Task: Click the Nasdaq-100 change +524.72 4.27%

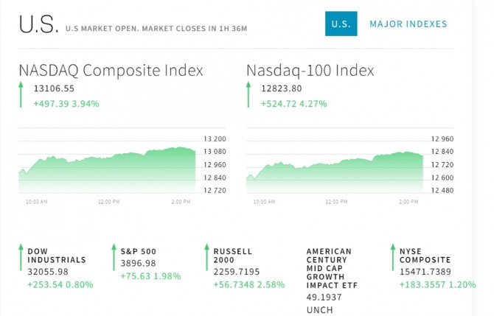Action: click(293, 104)
